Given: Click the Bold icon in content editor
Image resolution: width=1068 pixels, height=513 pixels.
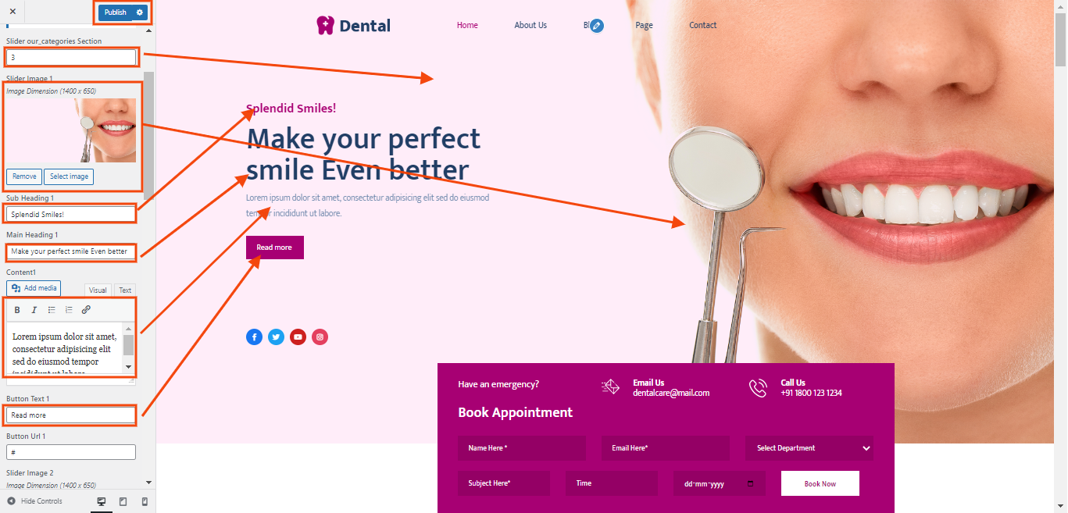Looking at the screenshot, I should tap(17, 310).
